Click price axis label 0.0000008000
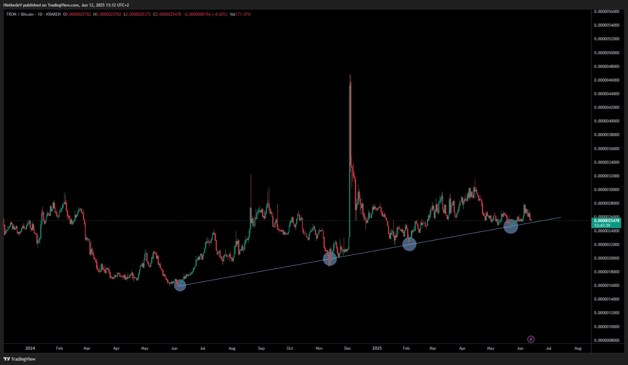 (606, 340)
